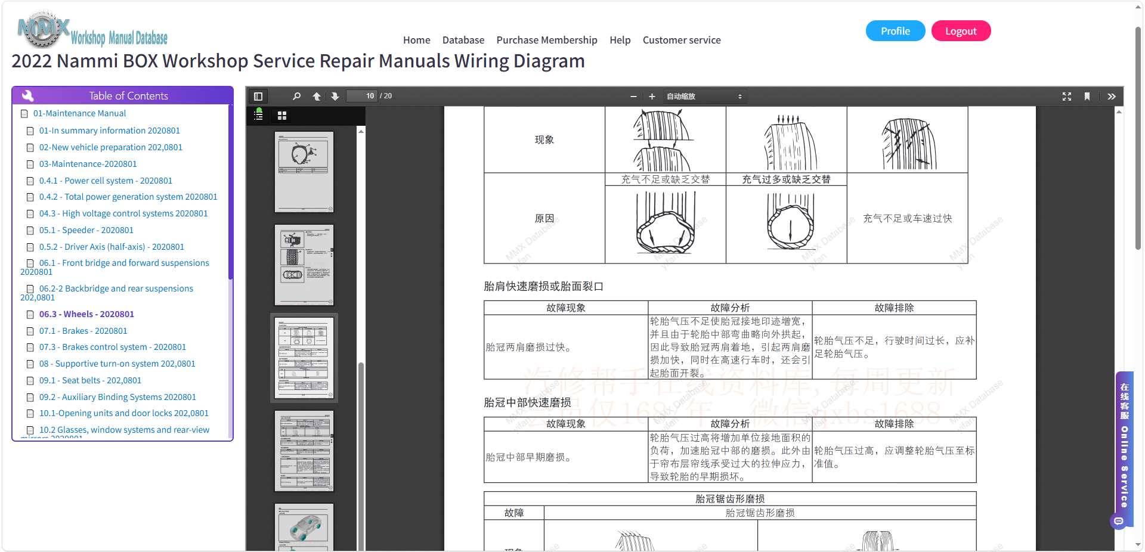Click the 2022 Nammi BOX page heading
The width and height of the screenshot is (1145, 552).
tap(298, 61)
